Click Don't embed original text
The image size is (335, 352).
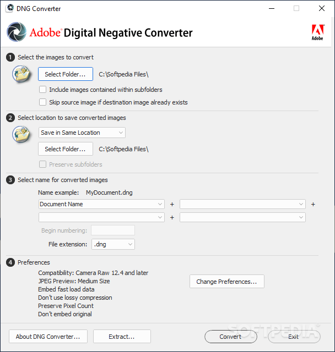tap(65, 314)
